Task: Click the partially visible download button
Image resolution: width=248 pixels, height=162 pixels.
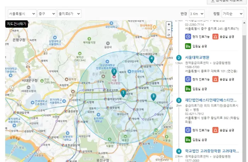Action: (227, 1)
